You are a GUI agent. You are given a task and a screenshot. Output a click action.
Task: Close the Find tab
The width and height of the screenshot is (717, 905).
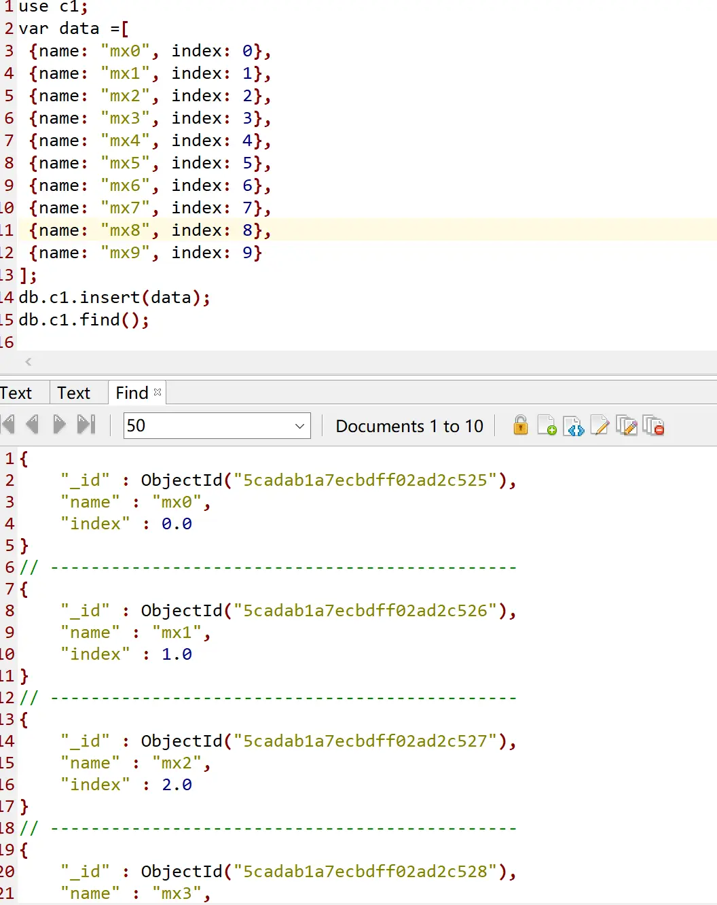coord(158,392)
